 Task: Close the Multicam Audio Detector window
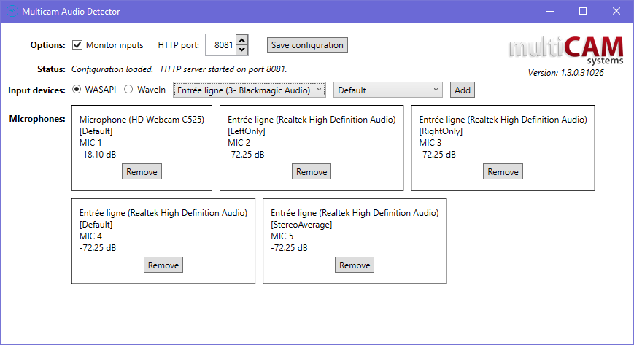tap(616, 12)
